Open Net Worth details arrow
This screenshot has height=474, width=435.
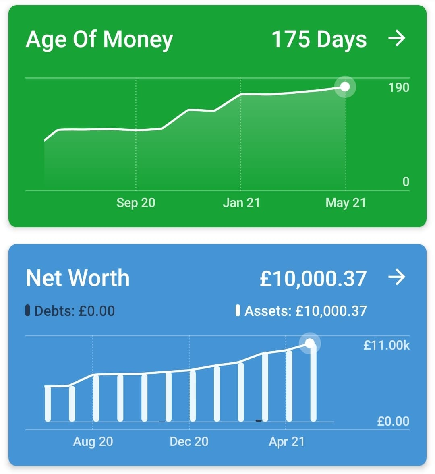[396, 277]
